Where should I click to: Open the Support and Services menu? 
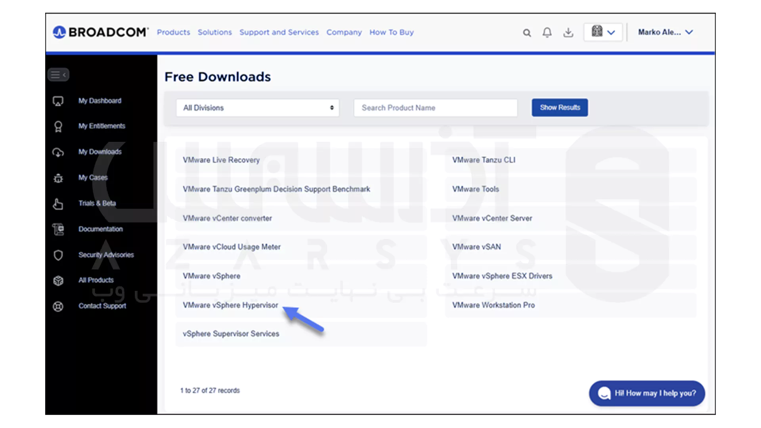coord(279,32)
